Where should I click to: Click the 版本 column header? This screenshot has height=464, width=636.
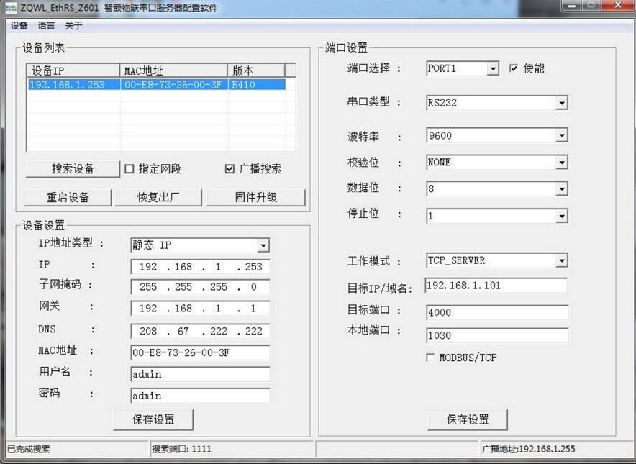256,70
